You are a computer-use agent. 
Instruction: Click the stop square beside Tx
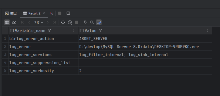click(x=60, y=13)
